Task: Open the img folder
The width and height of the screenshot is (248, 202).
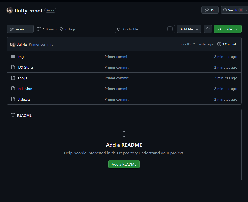Action: point(21,57)
